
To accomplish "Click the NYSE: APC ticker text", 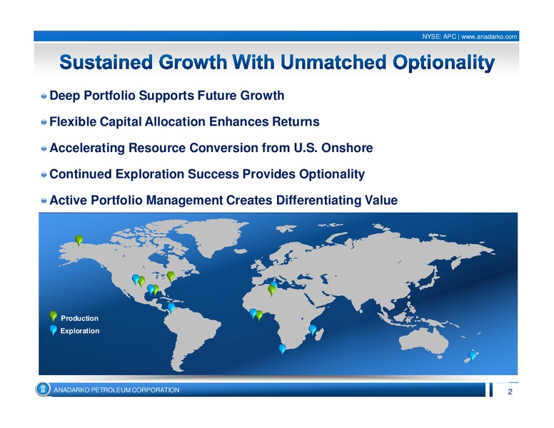I will coord(439,36).
